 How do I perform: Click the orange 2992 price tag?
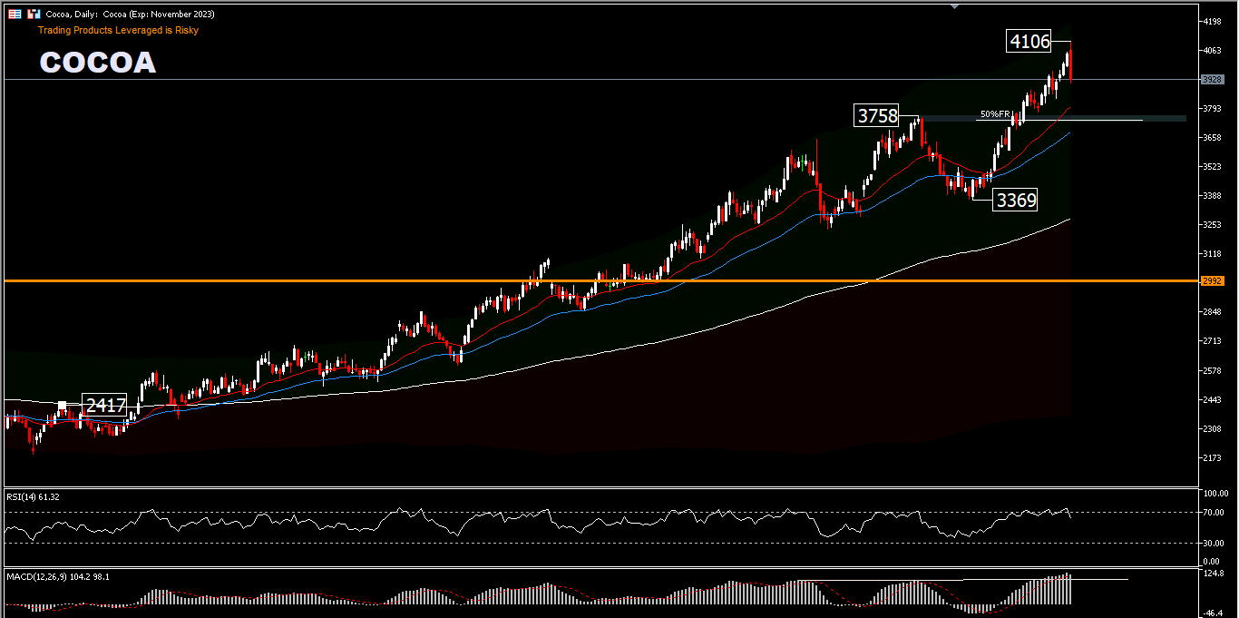pos(1212,281)
